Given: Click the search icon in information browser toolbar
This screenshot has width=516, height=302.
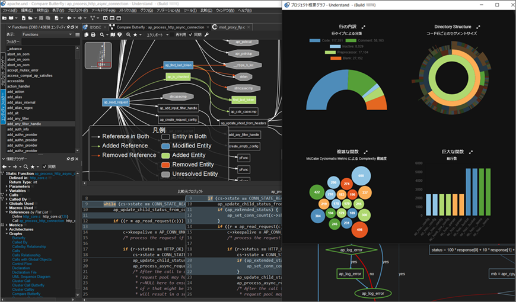Looking at the screenshot, I should pos(26,166).
